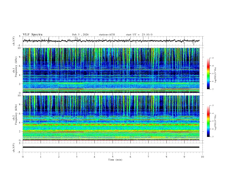This screenshot has height=176, width=228.
Task: Click the station=ATH label
Action: (107, 35)
